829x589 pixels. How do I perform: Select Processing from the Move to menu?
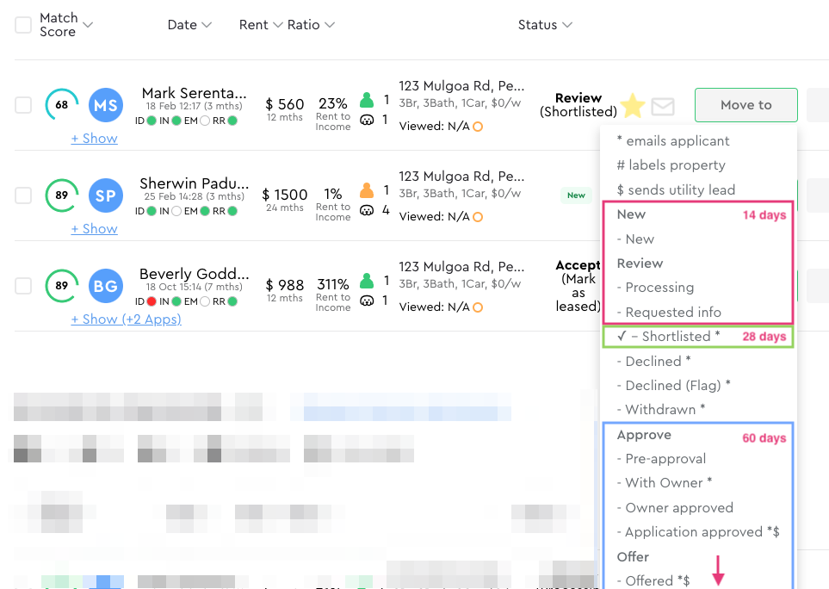tap(659, 288)
